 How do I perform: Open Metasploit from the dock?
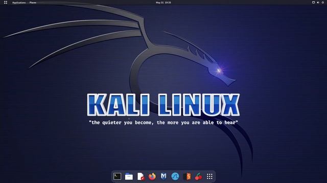coord(163,176)
